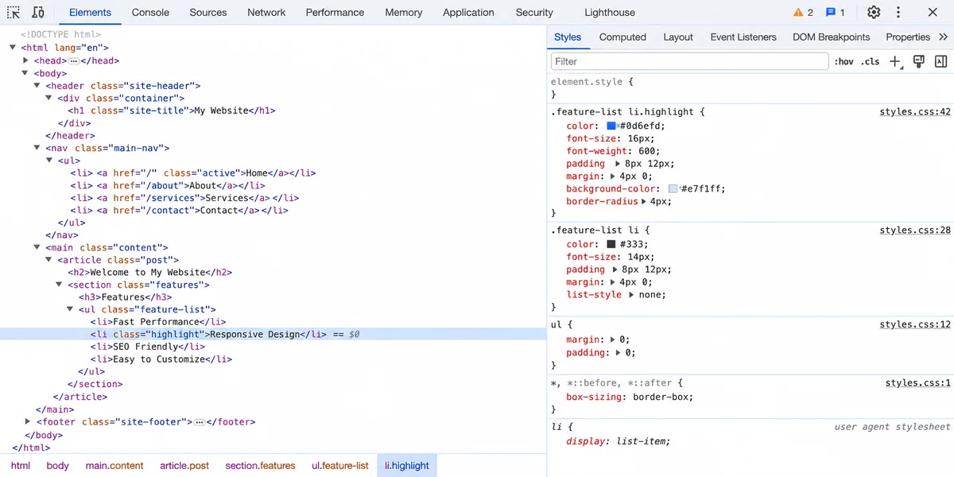Toggle the :hov element state button
Screen dimensions: 954x477
point(843,61)
